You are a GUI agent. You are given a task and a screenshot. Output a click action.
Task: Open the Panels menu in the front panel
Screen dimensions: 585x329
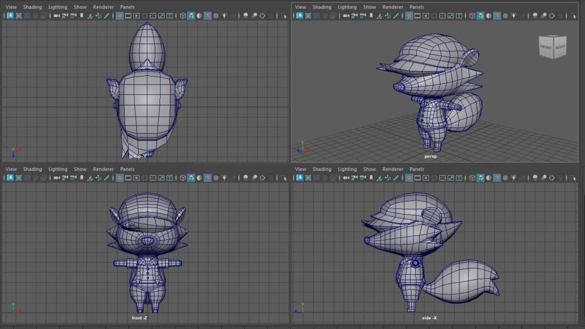[x=127, y=169]
